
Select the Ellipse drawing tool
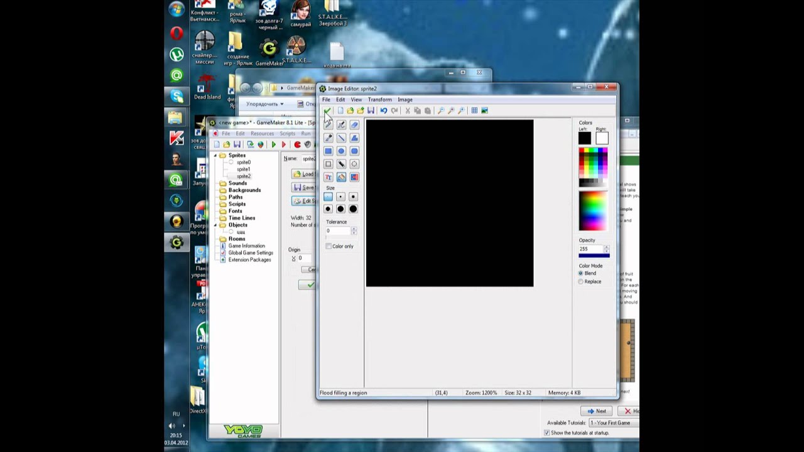pyautogui.click(x=341, y=151)
